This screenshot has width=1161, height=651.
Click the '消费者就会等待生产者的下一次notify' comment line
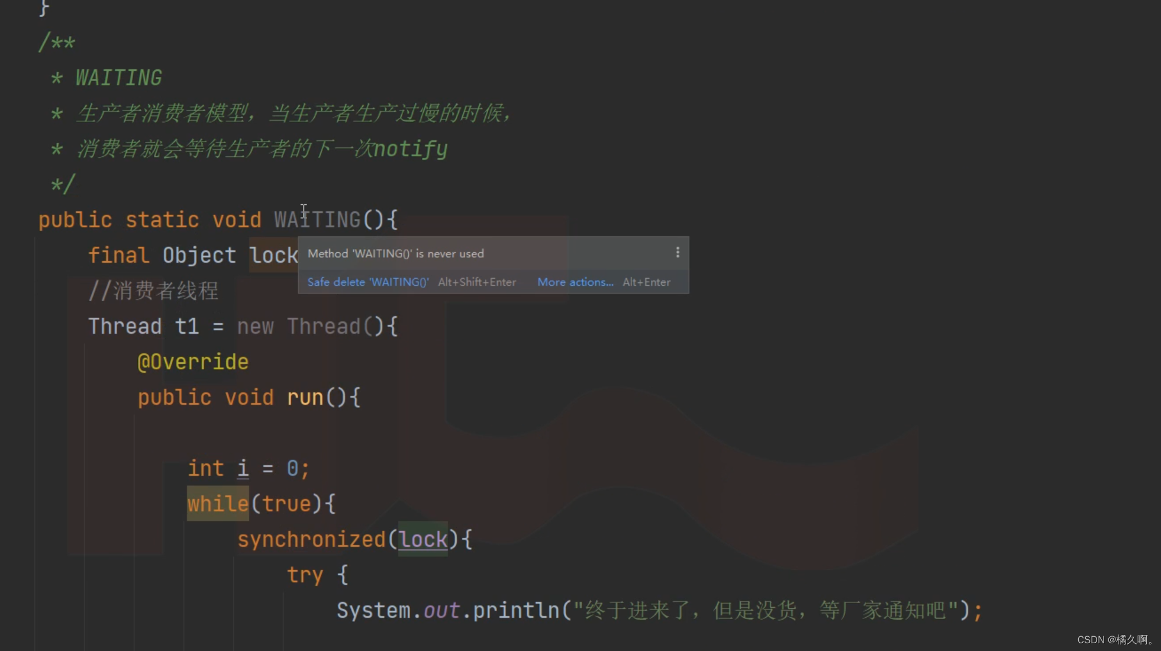click(262, 149)
